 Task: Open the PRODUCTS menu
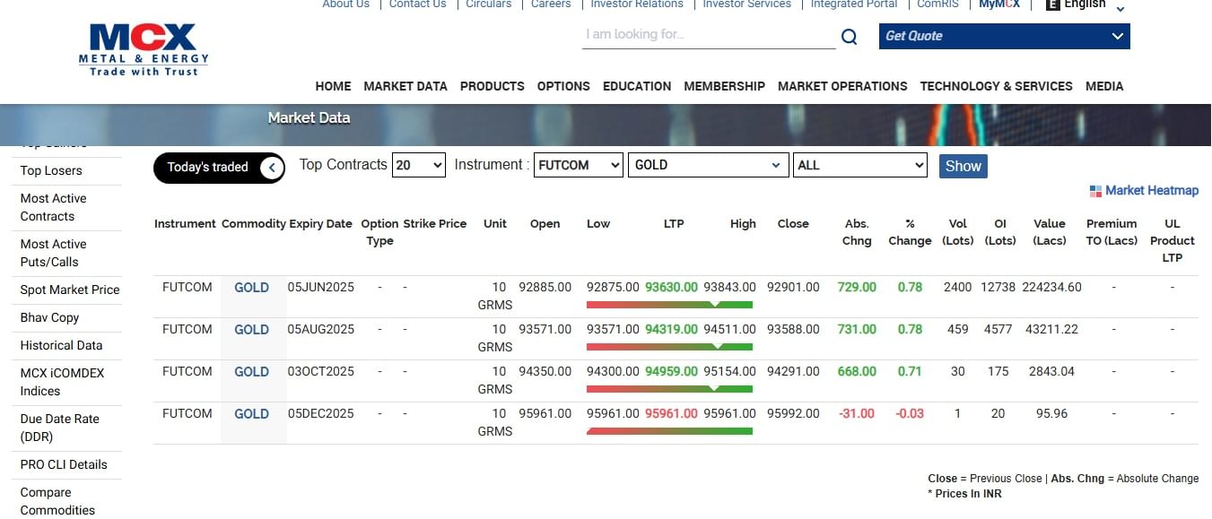(x=493, y=86)
